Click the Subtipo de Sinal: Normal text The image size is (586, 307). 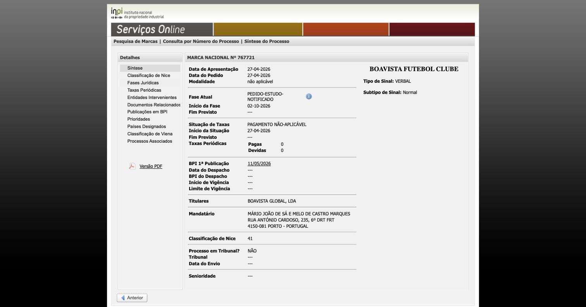coord(390,92)
